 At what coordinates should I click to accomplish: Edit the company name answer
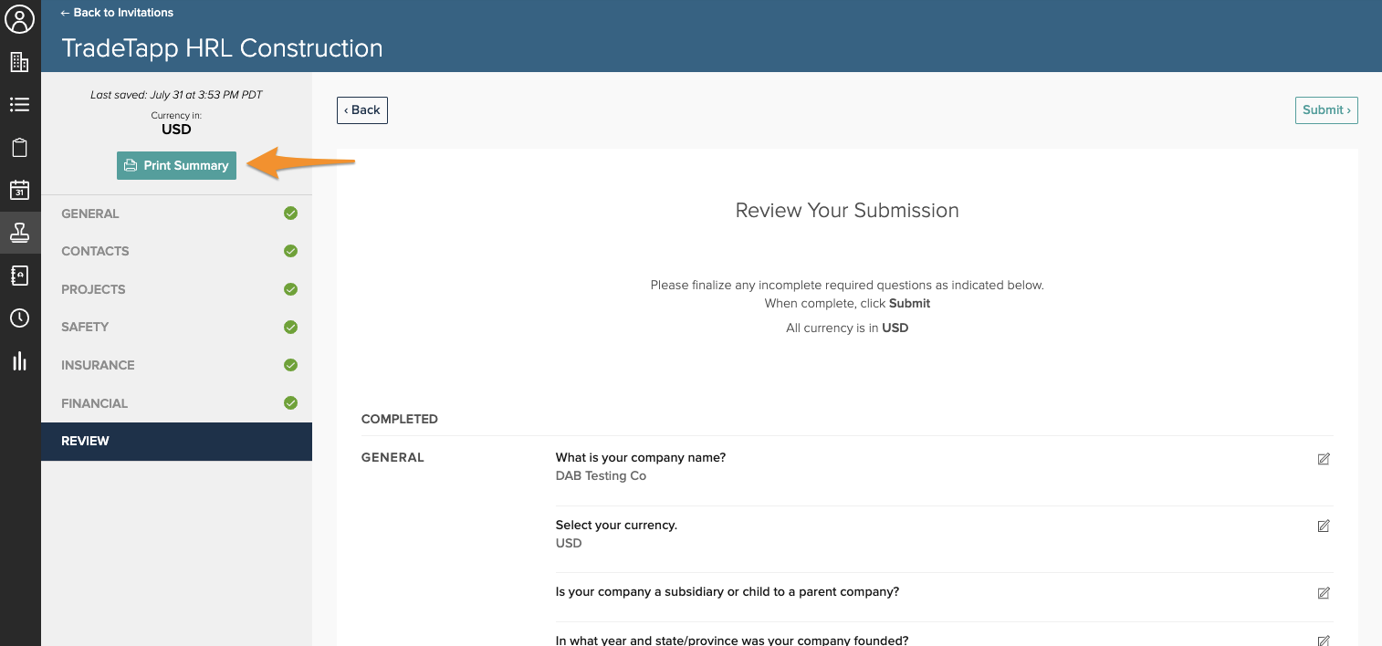coord(1324,459)
